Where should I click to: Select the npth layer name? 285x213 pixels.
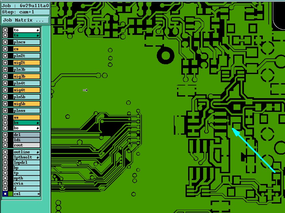click(x=26, y=178)
